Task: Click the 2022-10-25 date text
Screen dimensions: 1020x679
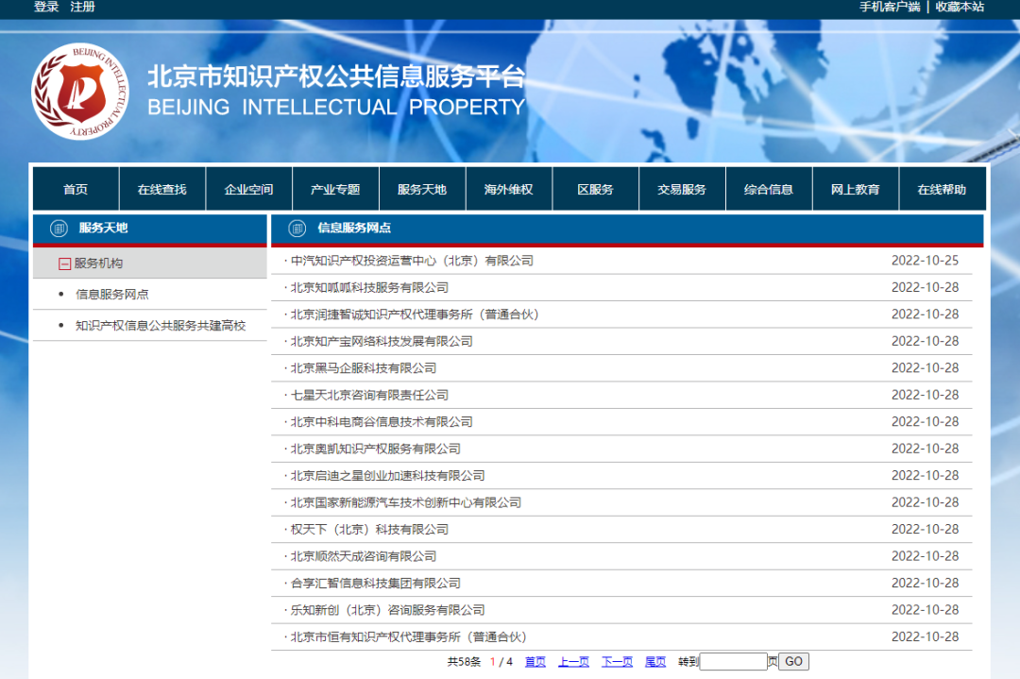Action: pyautogui.click(x=925, y=261)
